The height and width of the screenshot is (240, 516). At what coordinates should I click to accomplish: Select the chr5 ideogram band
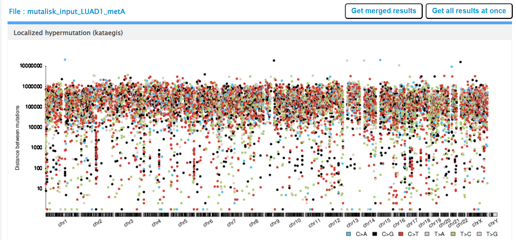[x=182, y=214]
